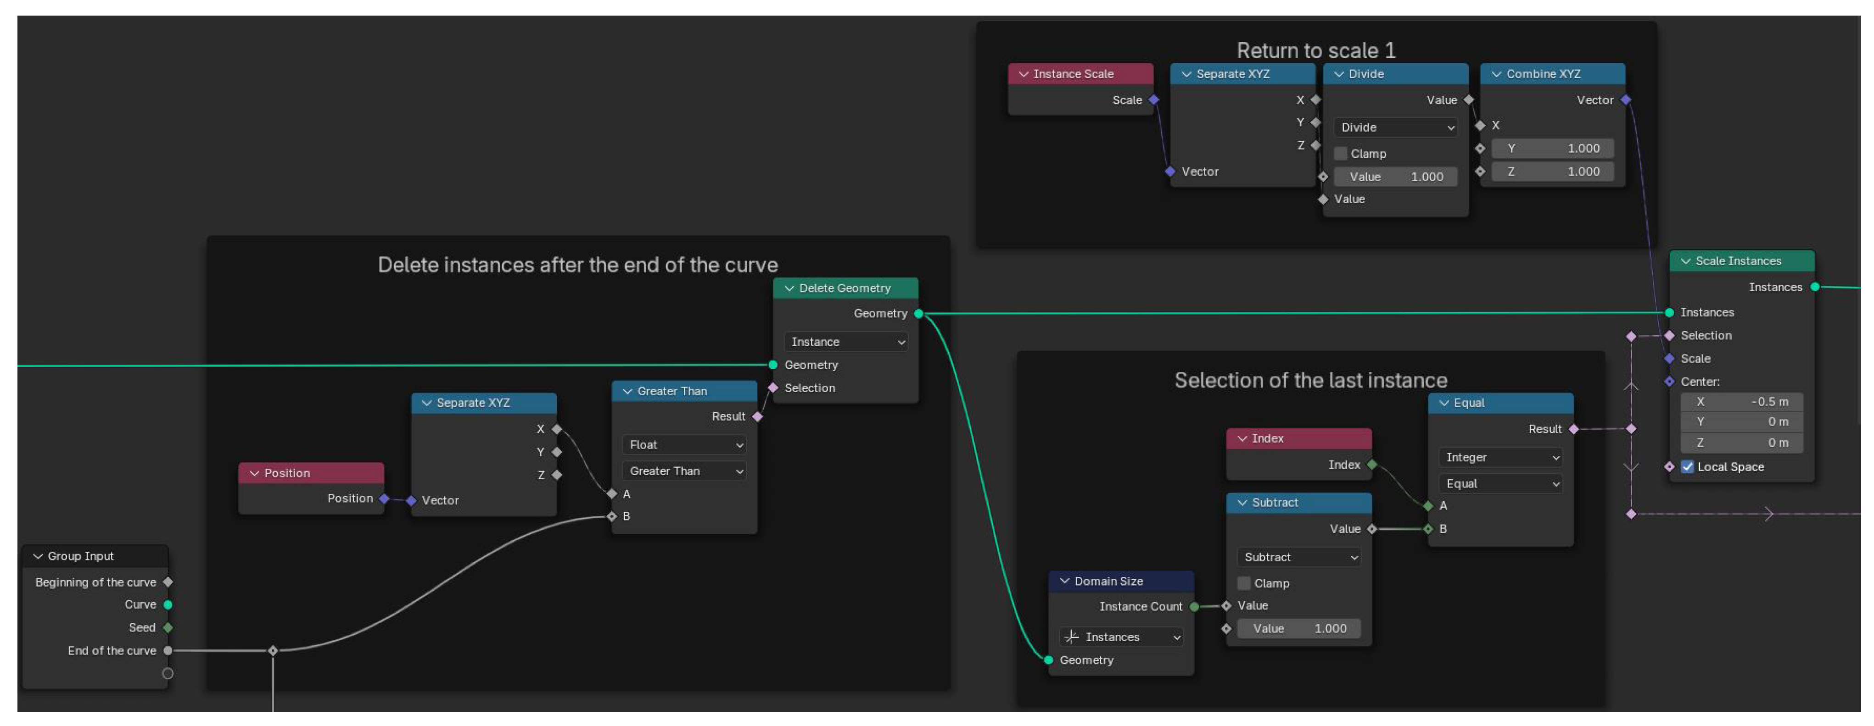Enable Clamp checkbox in Divide node
This screenshot has height=726, width=1874.
click(1341, 154)
